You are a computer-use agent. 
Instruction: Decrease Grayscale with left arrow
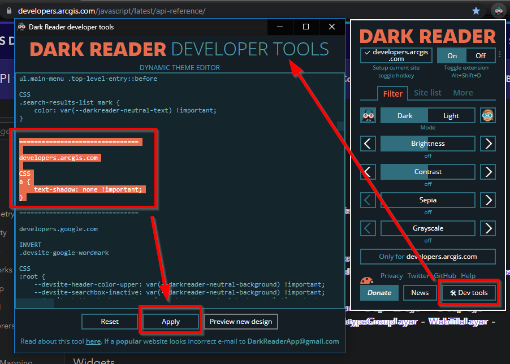tap(368, 228)
